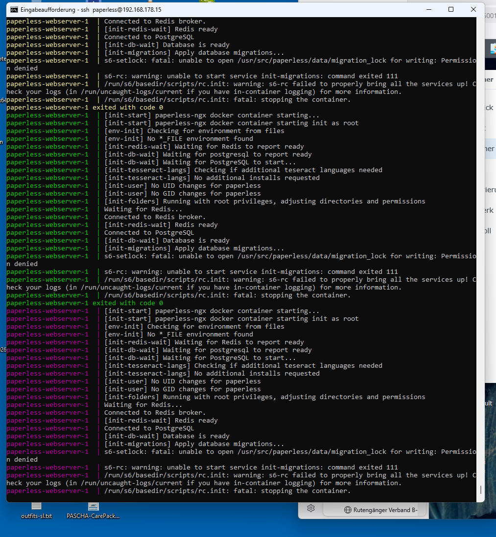Open the outfits-sl.txt desktop file

click(x=37, y=509)
